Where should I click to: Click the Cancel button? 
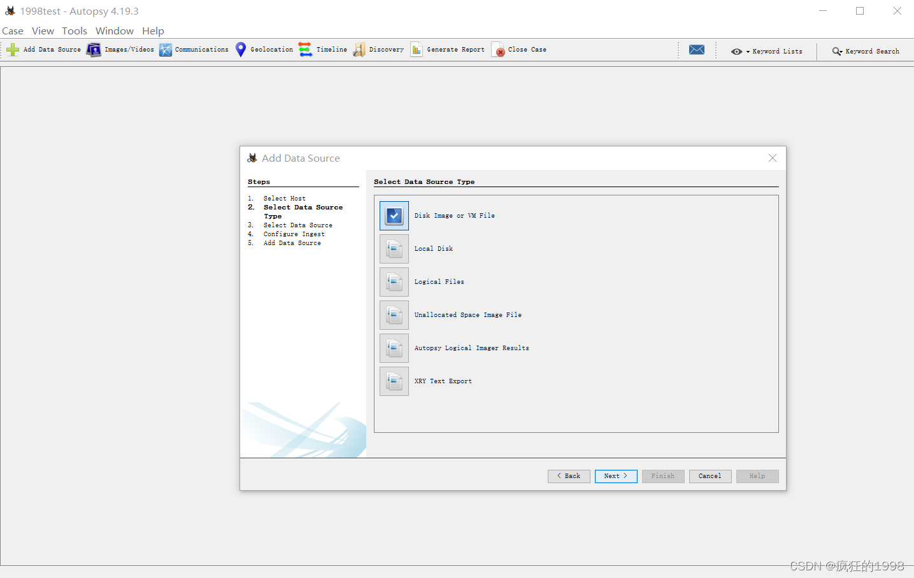point(710,476)
